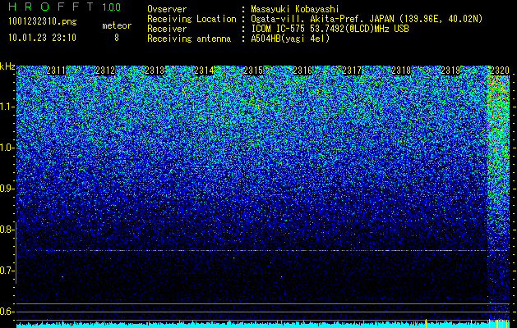
Task: Click the 0.7 kHz axis label
Action: coord(7,271)
